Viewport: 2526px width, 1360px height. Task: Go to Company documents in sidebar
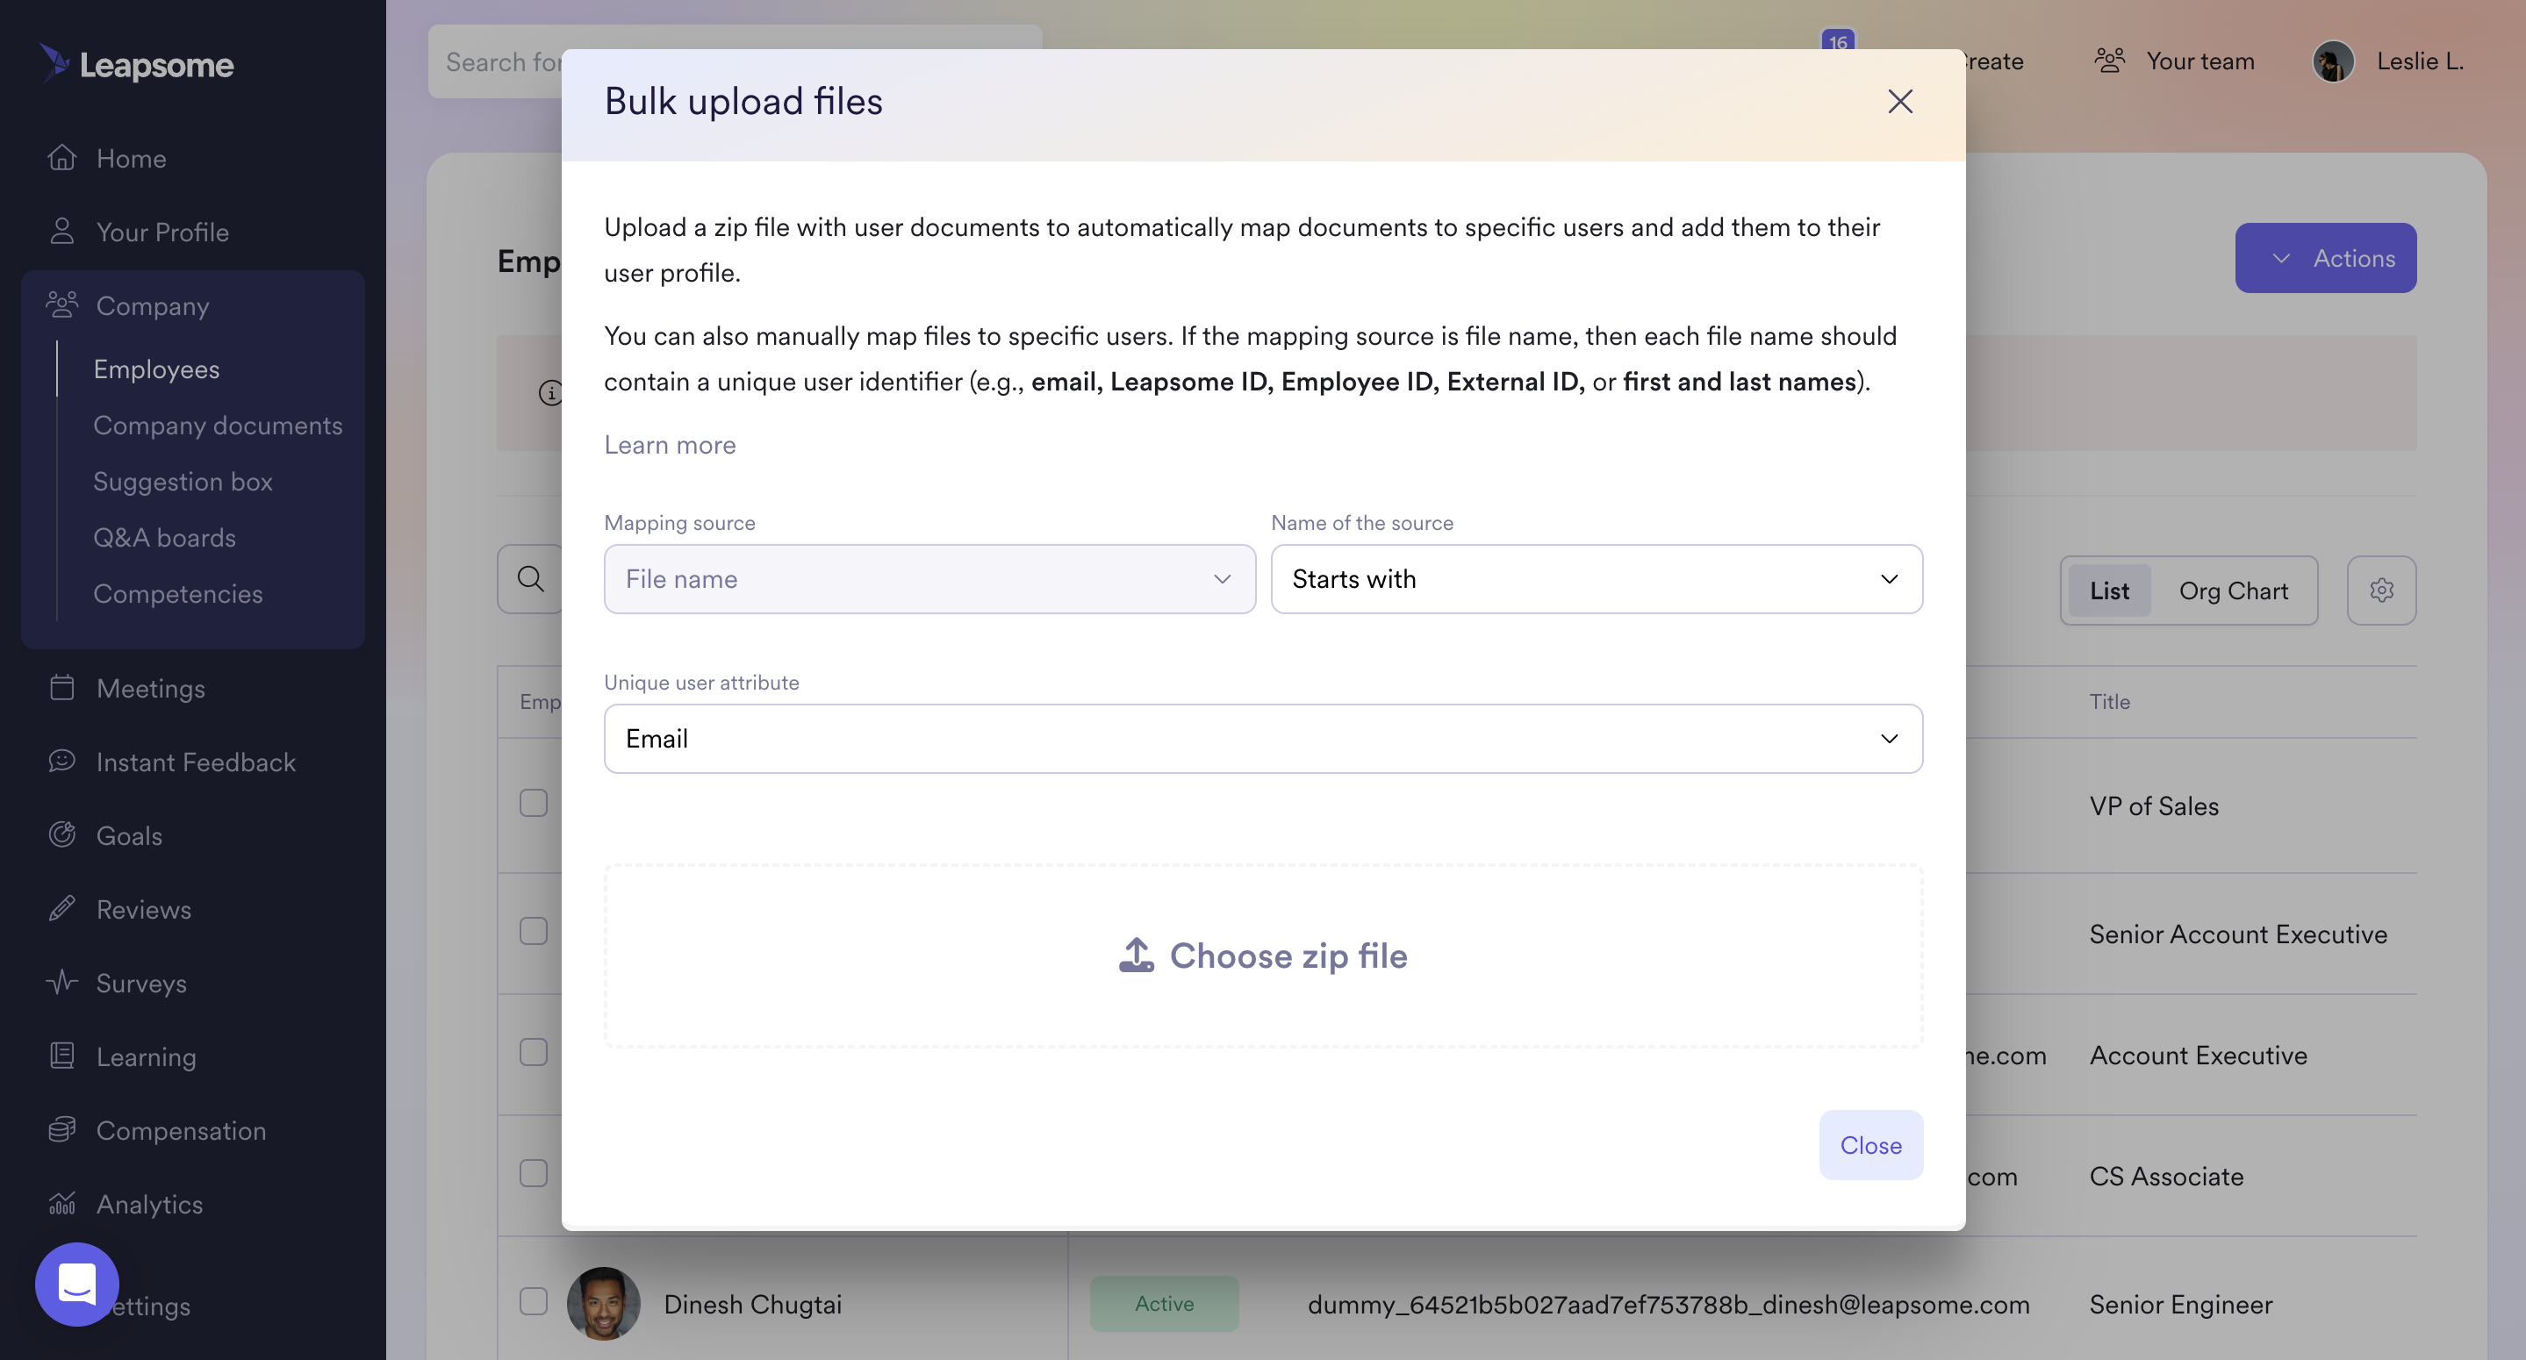point(218,426)
